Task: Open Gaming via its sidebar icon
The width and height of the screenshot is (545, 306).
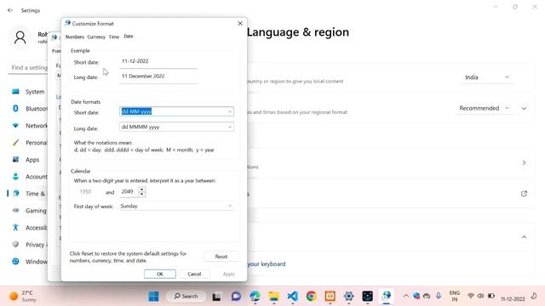Action: pos(15,210)
